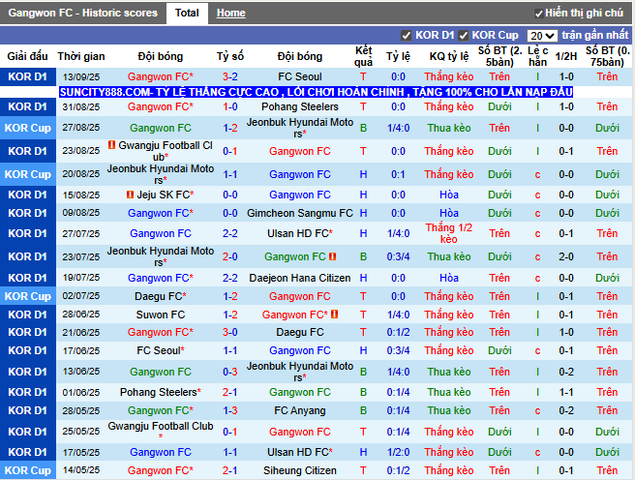Open Siheung Citizen team link
This screenshot has height=480, width=635.
point(300,470)
